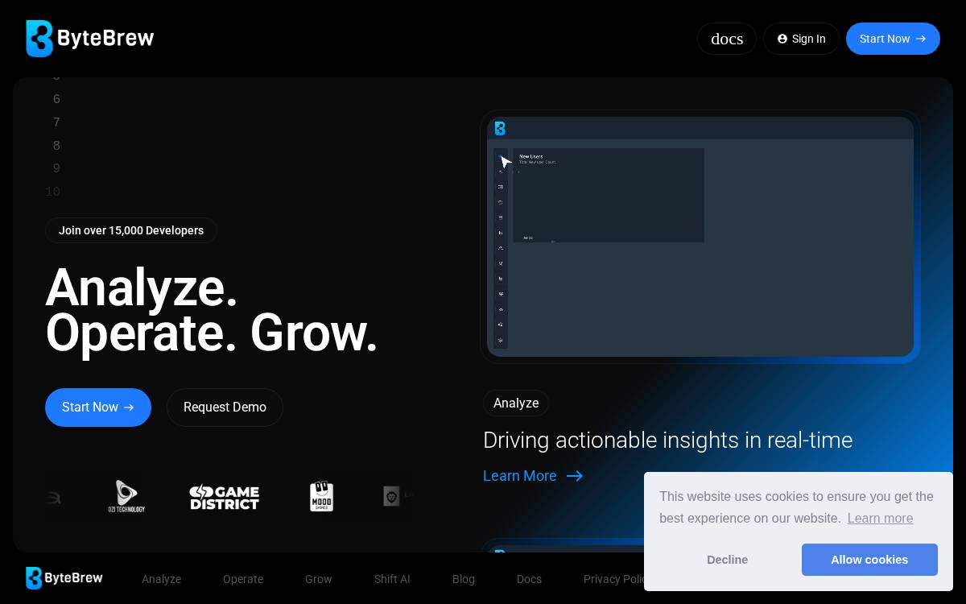
Task: Click the New Users chart panel
Action: coord(609,195)
